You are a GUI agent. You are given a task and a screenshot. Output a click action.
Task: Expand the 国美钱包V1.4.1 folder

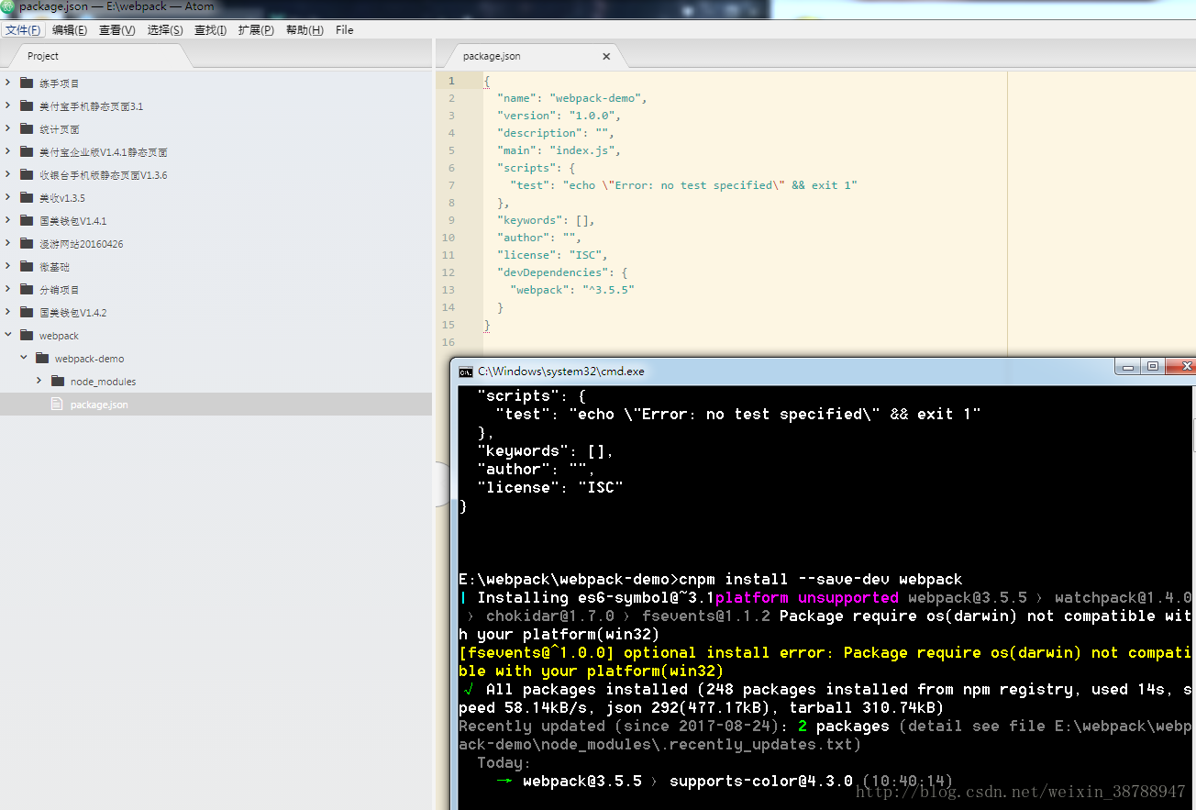click(x=8, y=220)
